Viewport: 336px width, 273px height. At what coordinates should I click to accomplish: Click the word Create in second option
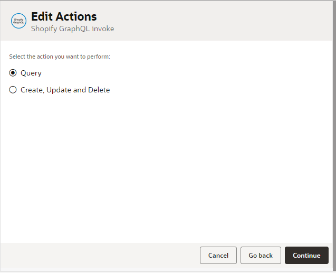32,90
